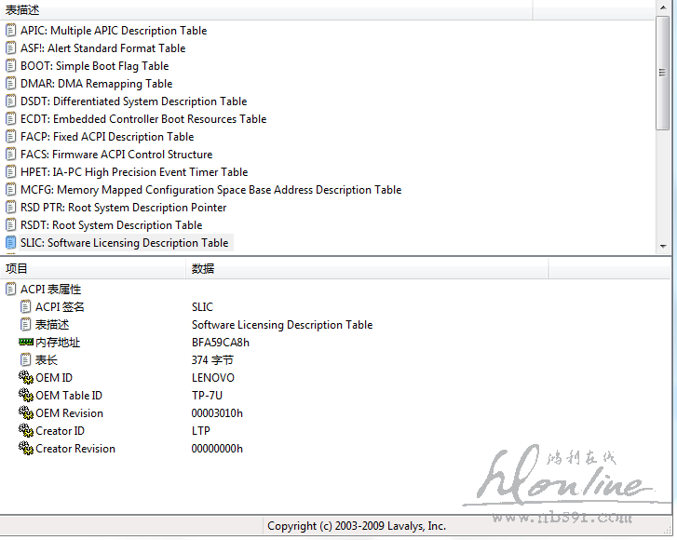Click the RSD PTR row icon
Viewport: 677px width, 540px height.
point(11,208)
